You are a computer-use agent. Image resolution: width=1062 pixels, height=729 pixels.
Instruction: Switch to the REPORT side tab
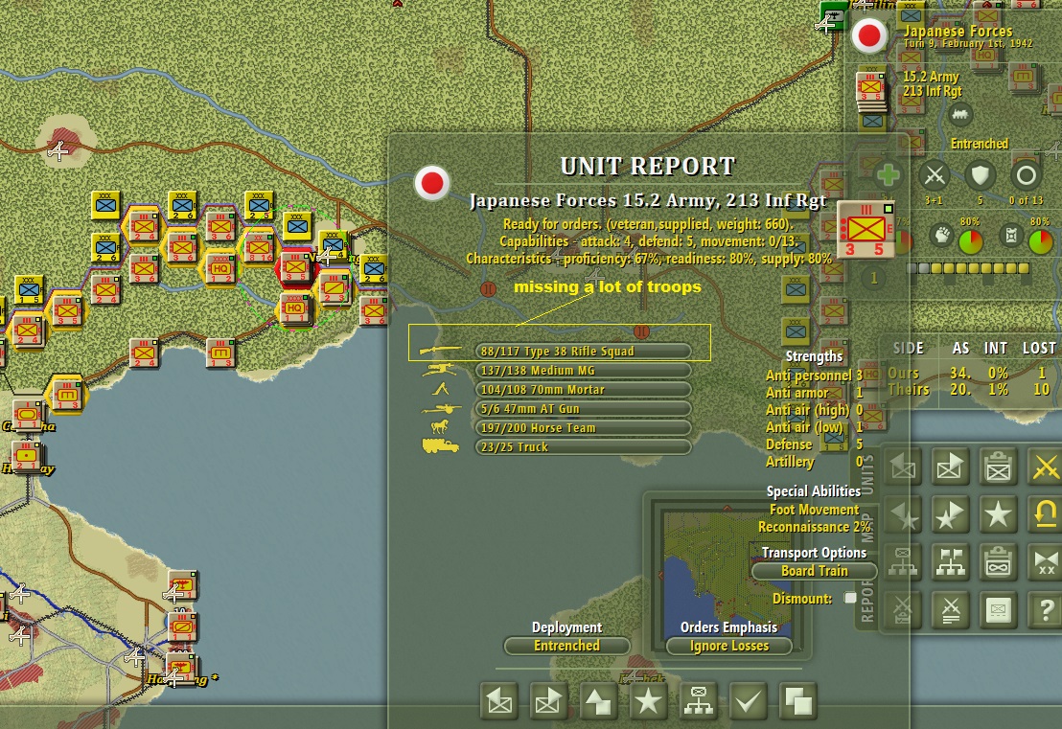pos(867,601)
